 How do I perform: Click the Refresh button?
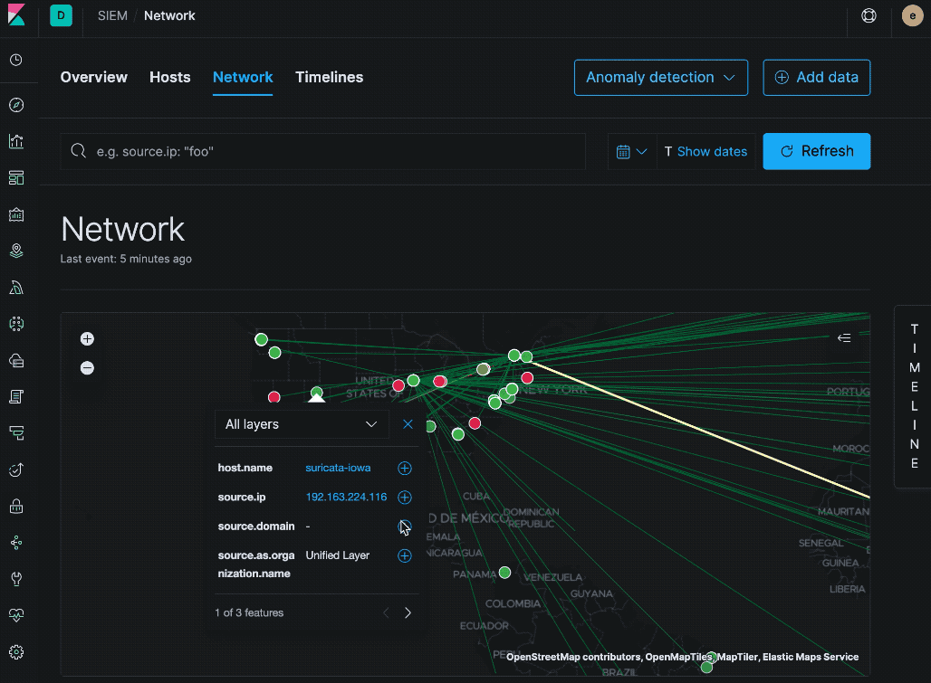click(x=816, y=151)
